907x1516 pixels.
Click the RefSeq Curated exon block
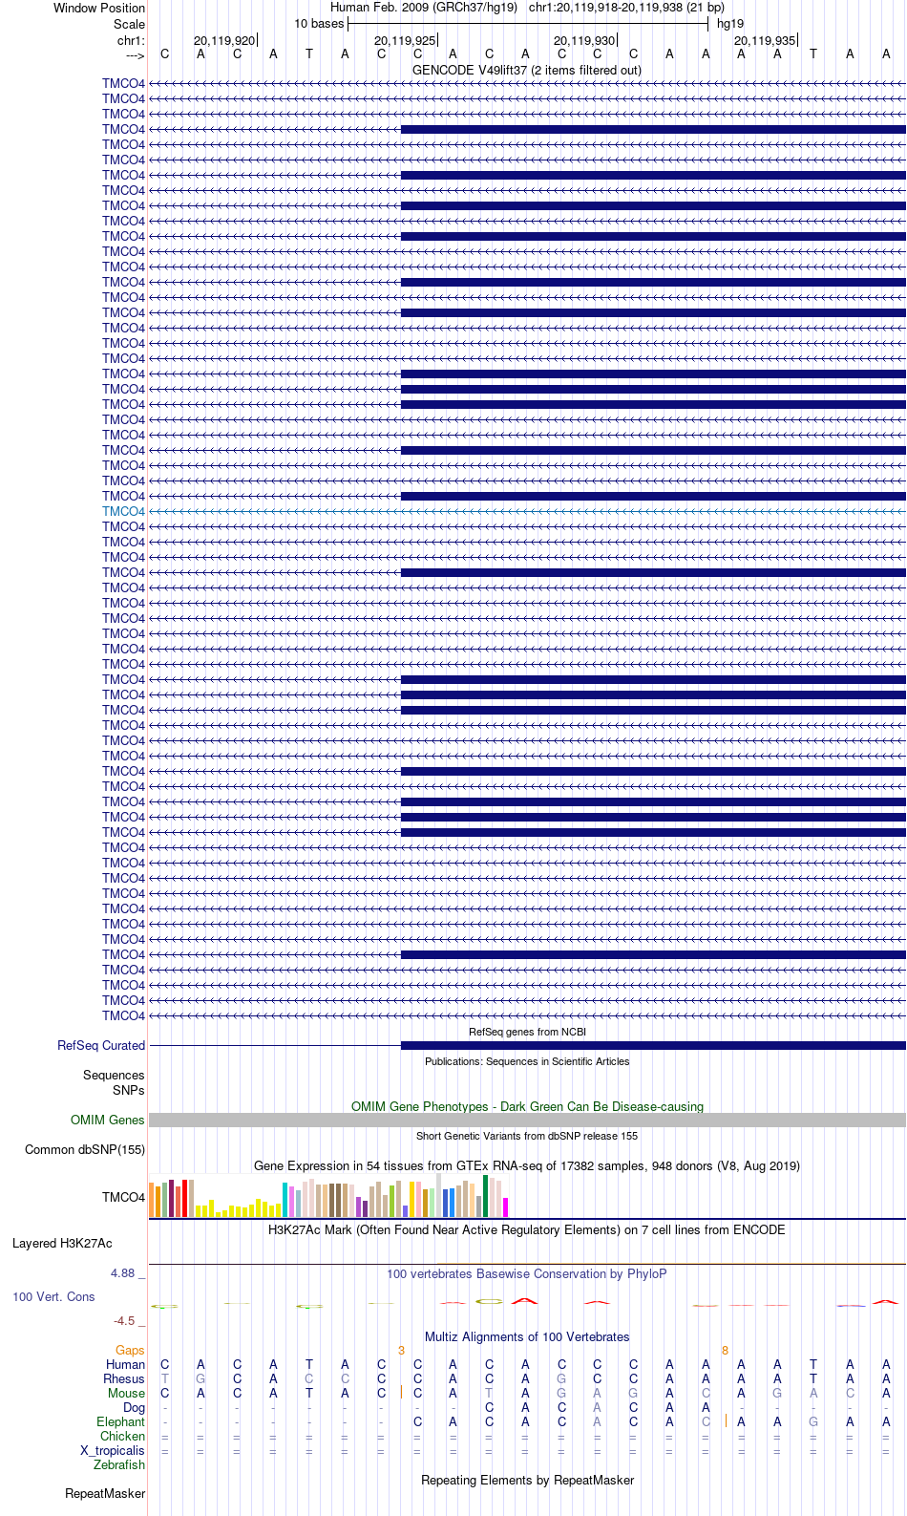click(653, 1045)
